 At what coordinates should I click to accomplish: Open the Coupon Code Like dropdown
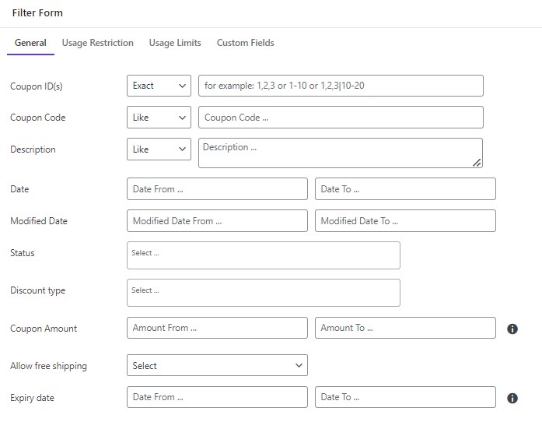coord(159,118)
